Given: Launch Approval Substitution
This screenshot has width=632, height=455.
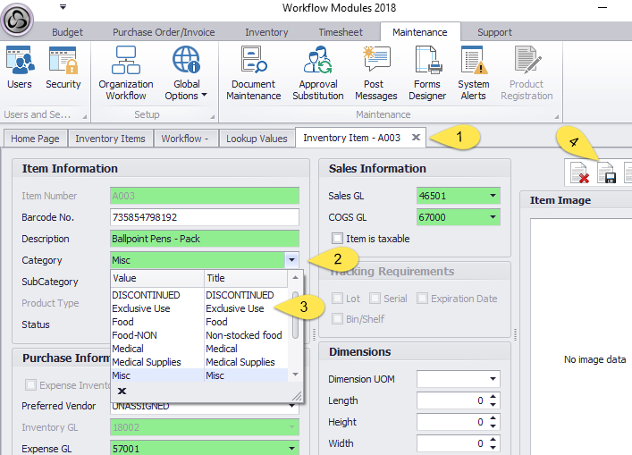Looking at the screenshot, I should click(x=317, y=74).
